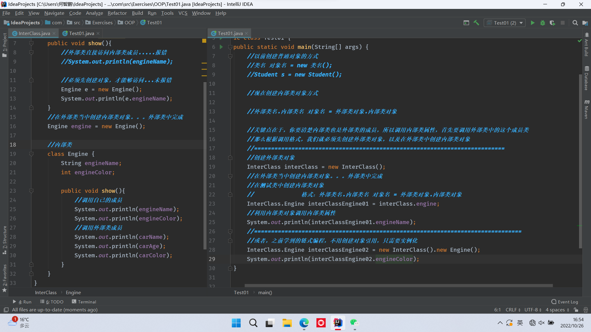Screen dimensions: 591x332
Task: Open the Maven tool window
Action: click(586, 109)
